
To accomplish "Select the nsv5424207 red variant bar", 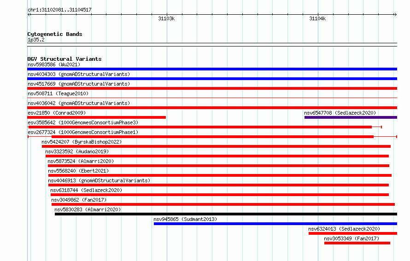I will tap(216, 146).
